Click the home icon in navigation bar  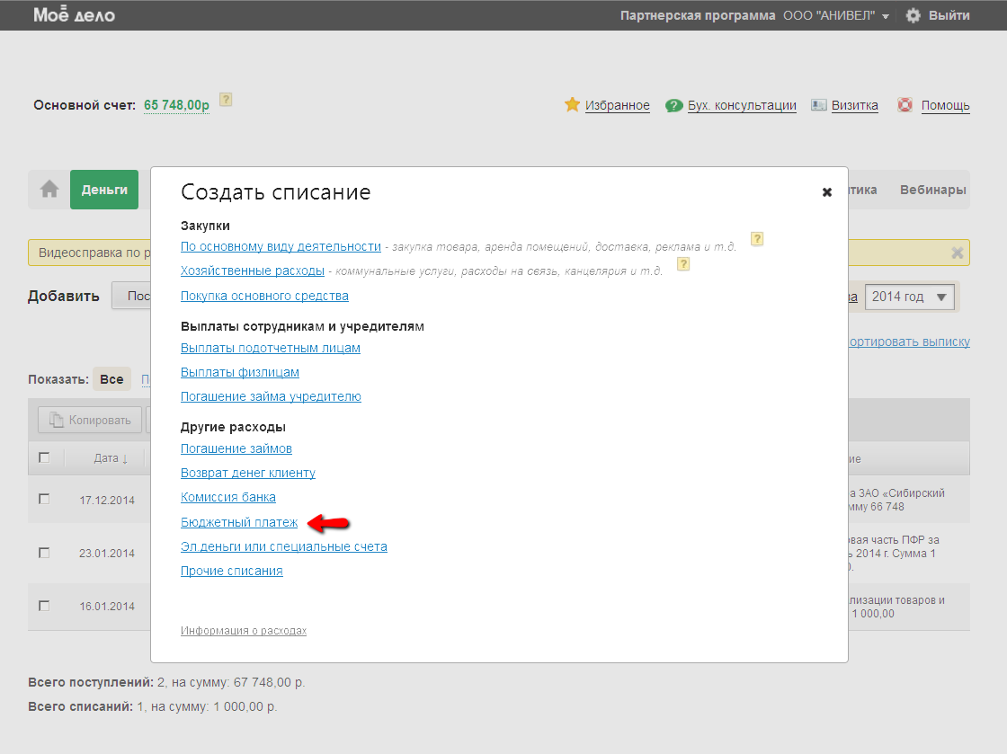[49, 190]
